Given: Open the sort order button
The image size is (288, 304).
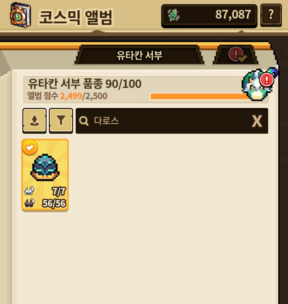Looking at the screenshot, I should click(34, 121).
